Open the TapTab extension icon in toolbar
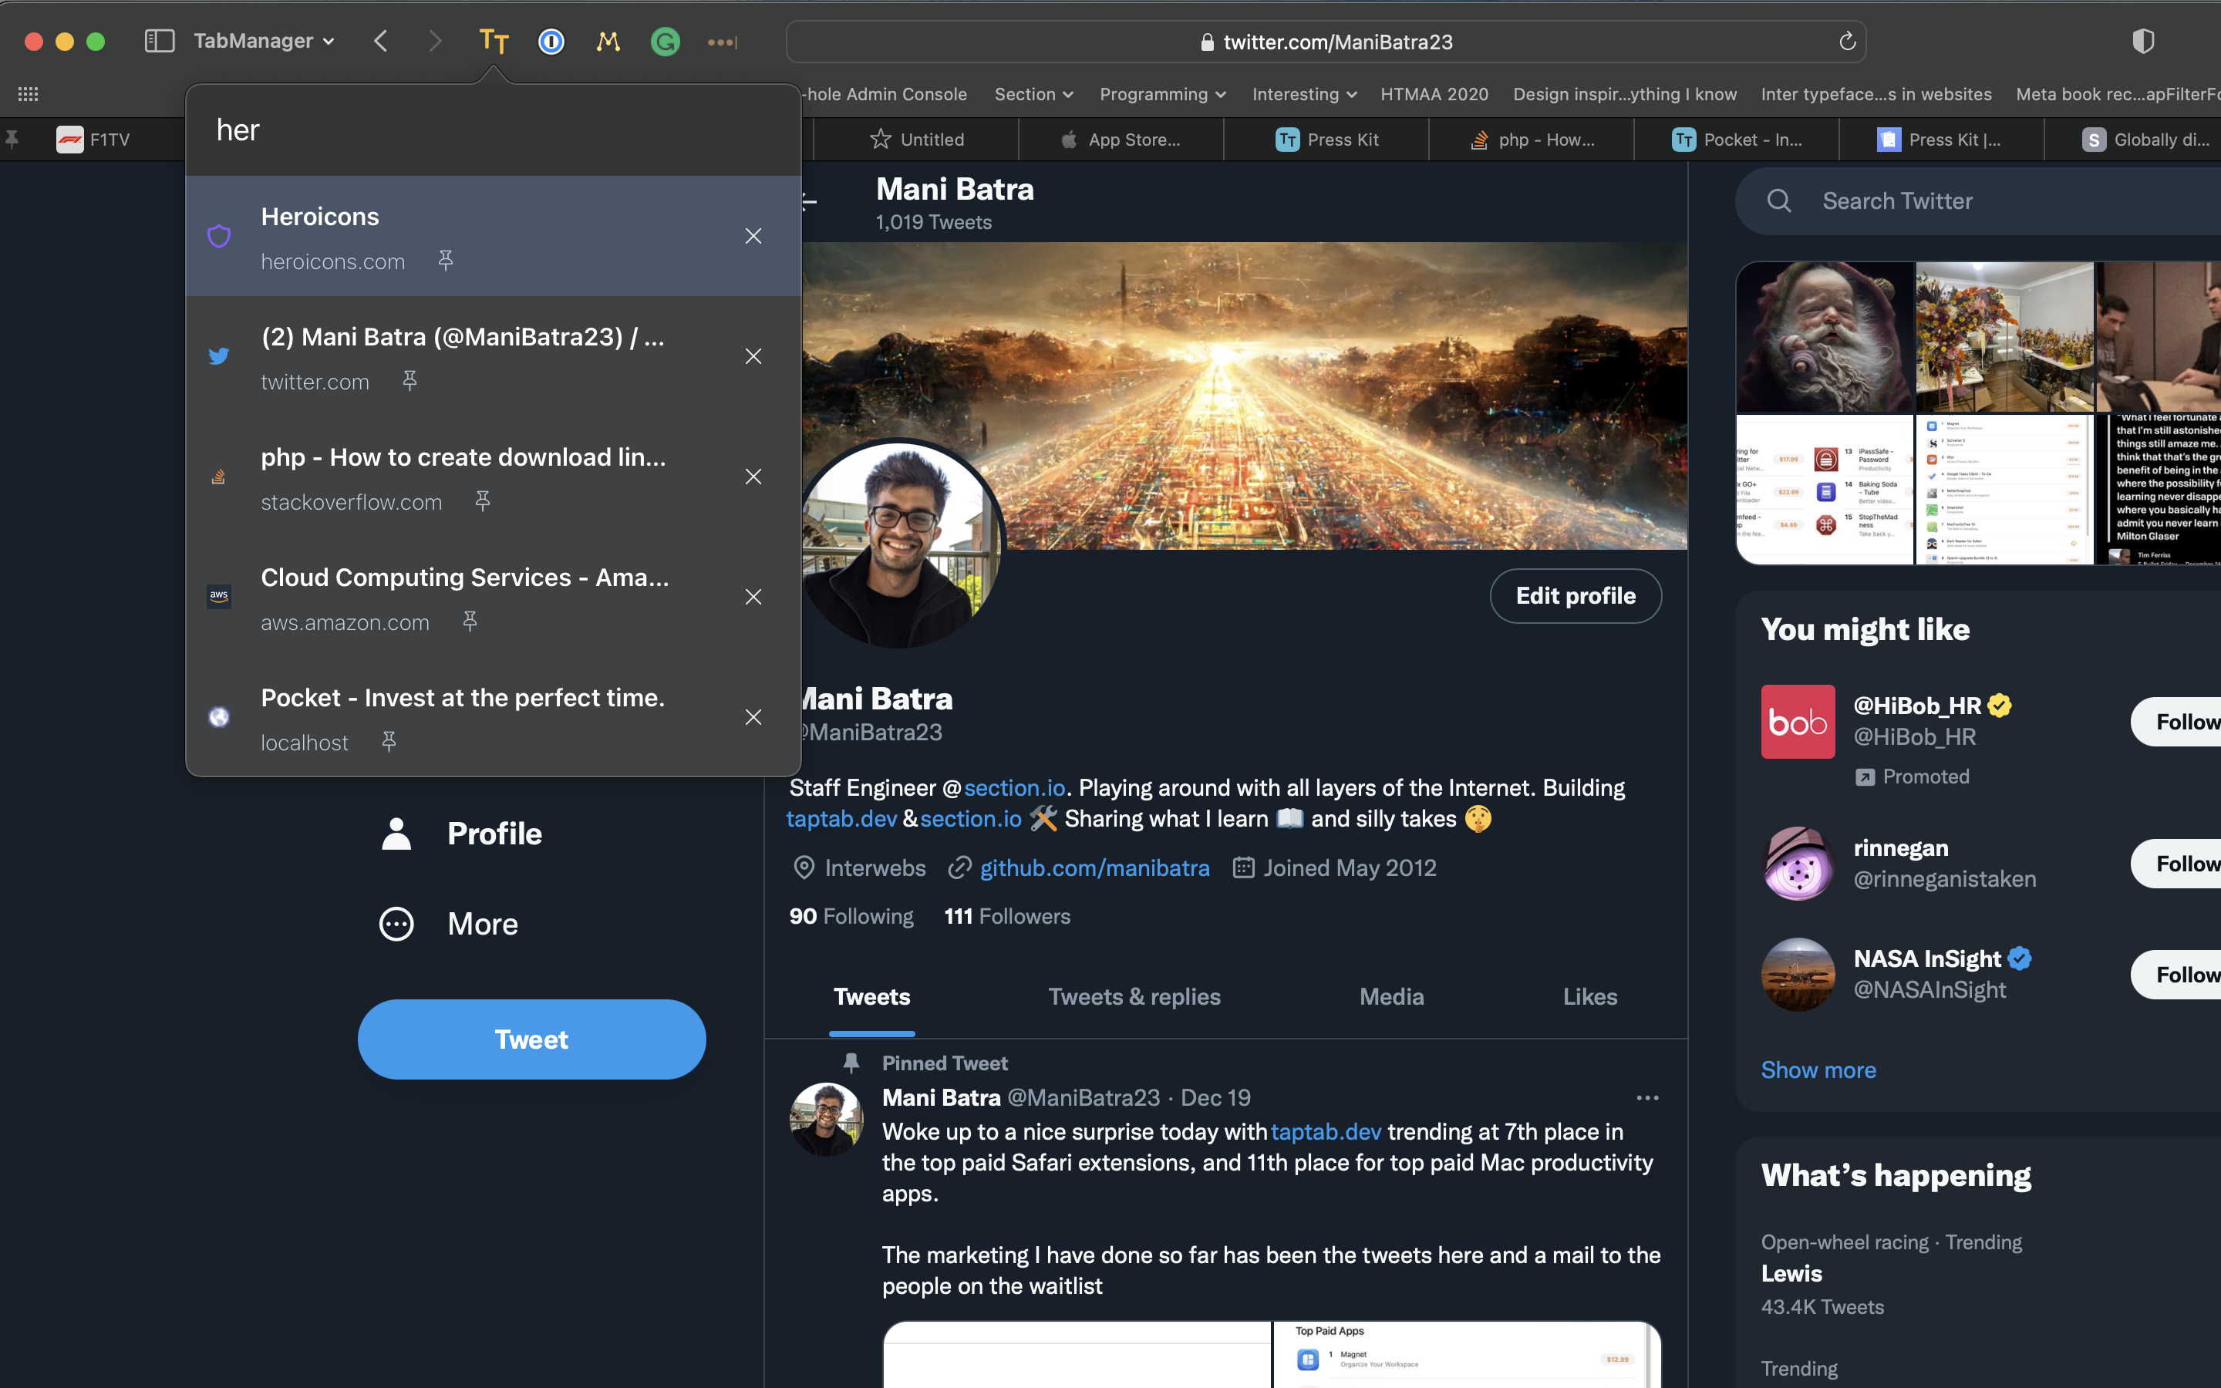 click(494, 42)
